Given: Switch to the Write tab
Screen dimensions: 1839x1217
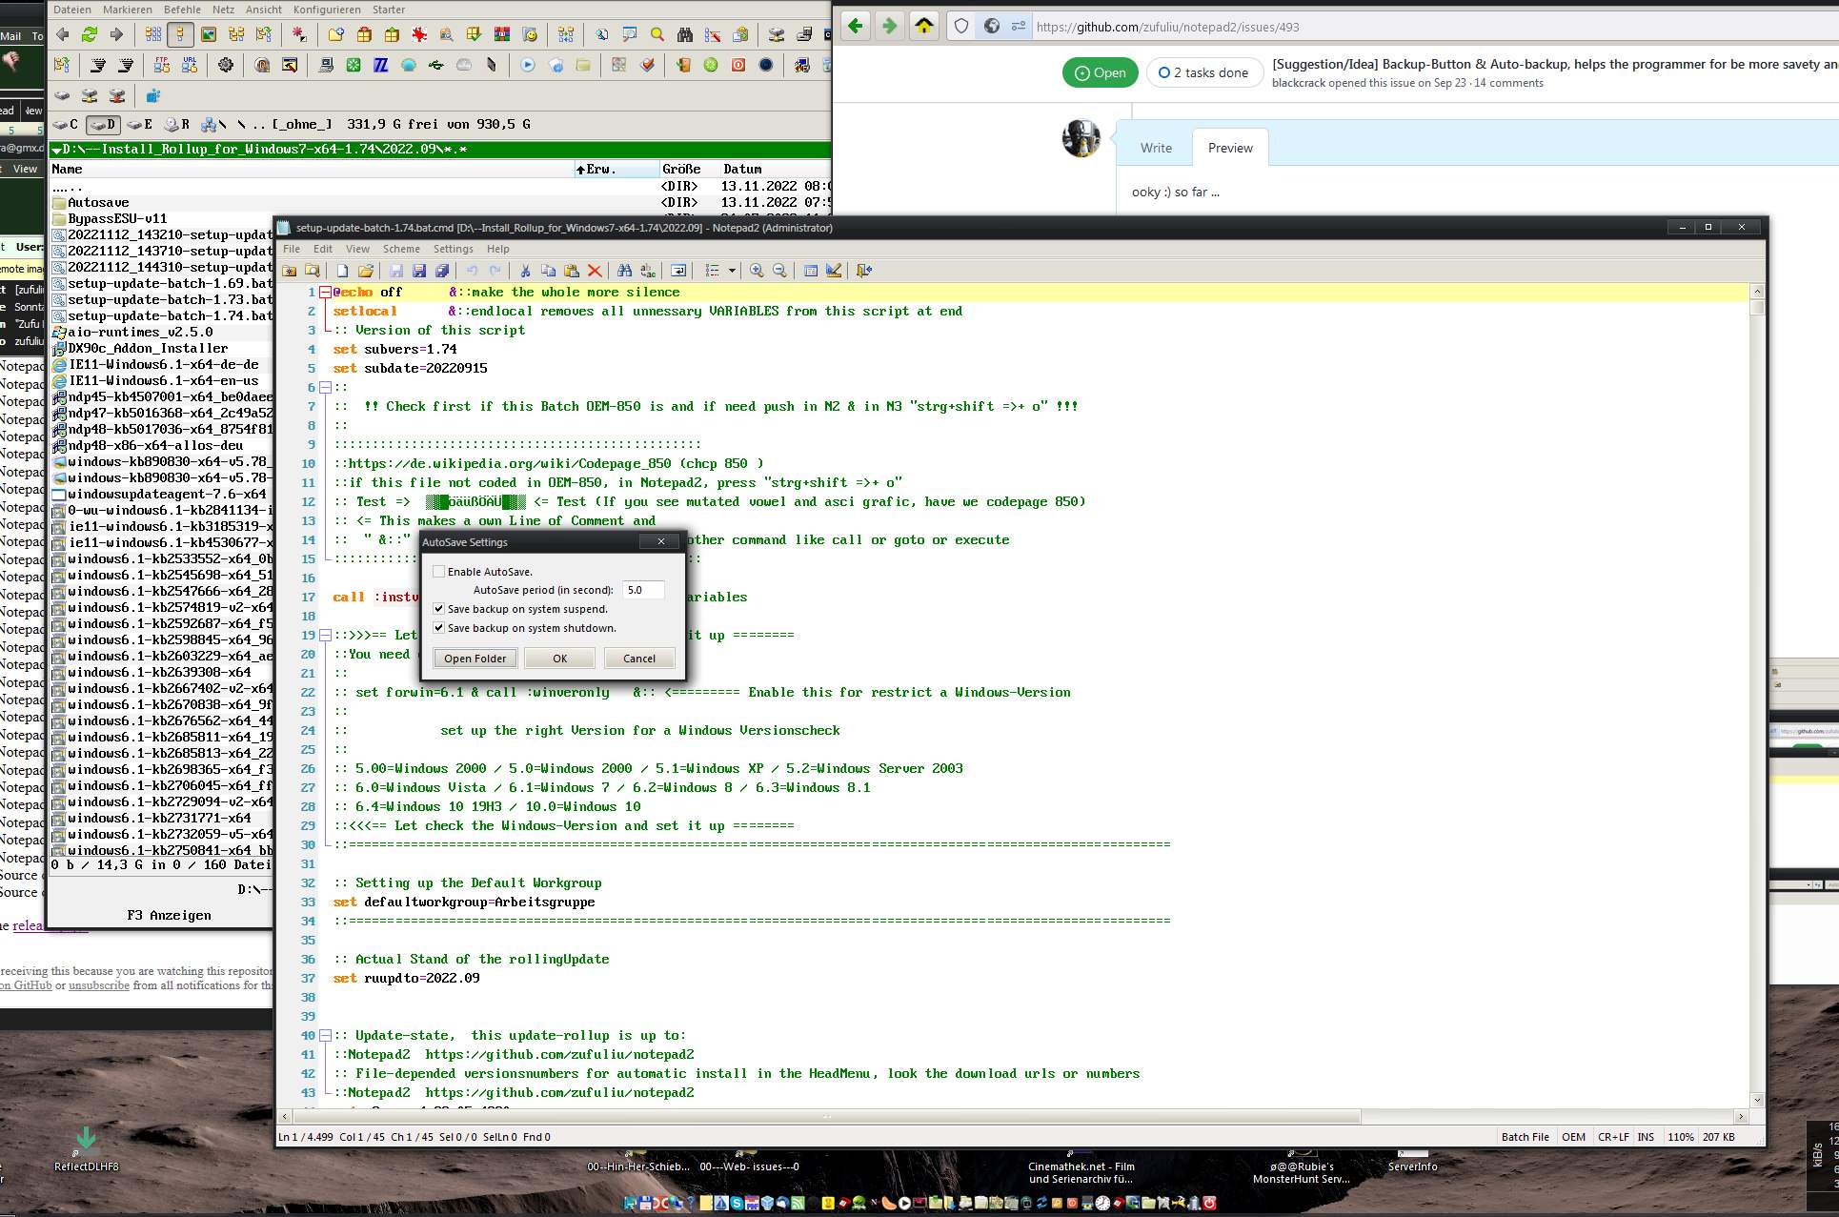Looking at the screenshot, I should pyautogui.click(x=1156, y=148).
